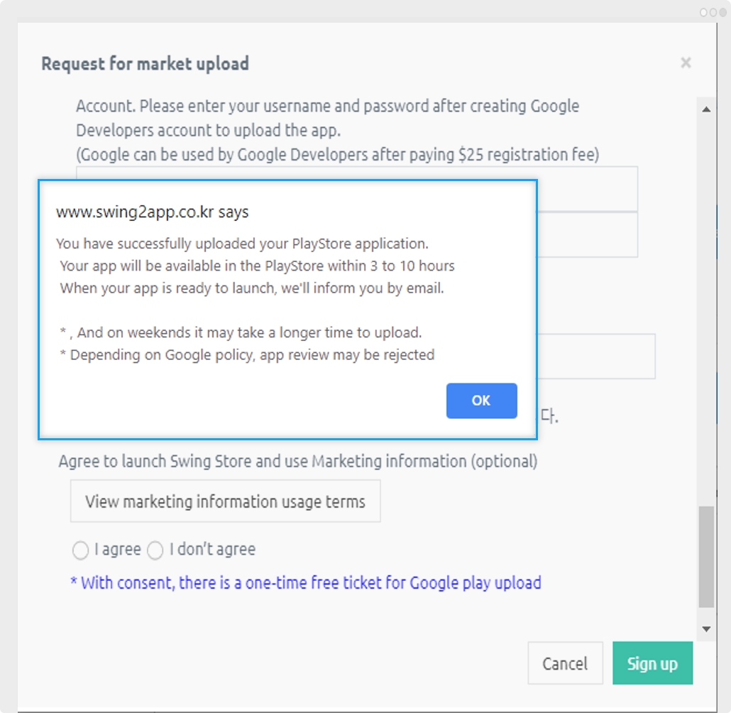The image size is (731, 713).
Task: Select the "I agree" radio option
Action: (80, 550)
